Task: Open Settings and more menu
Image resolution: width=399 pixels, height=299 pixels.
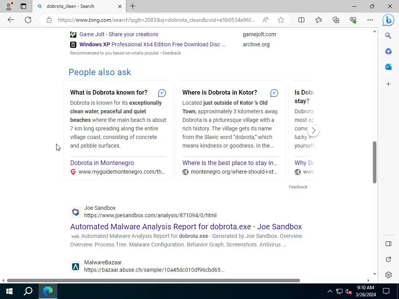Action: click(x=370, y=20)
